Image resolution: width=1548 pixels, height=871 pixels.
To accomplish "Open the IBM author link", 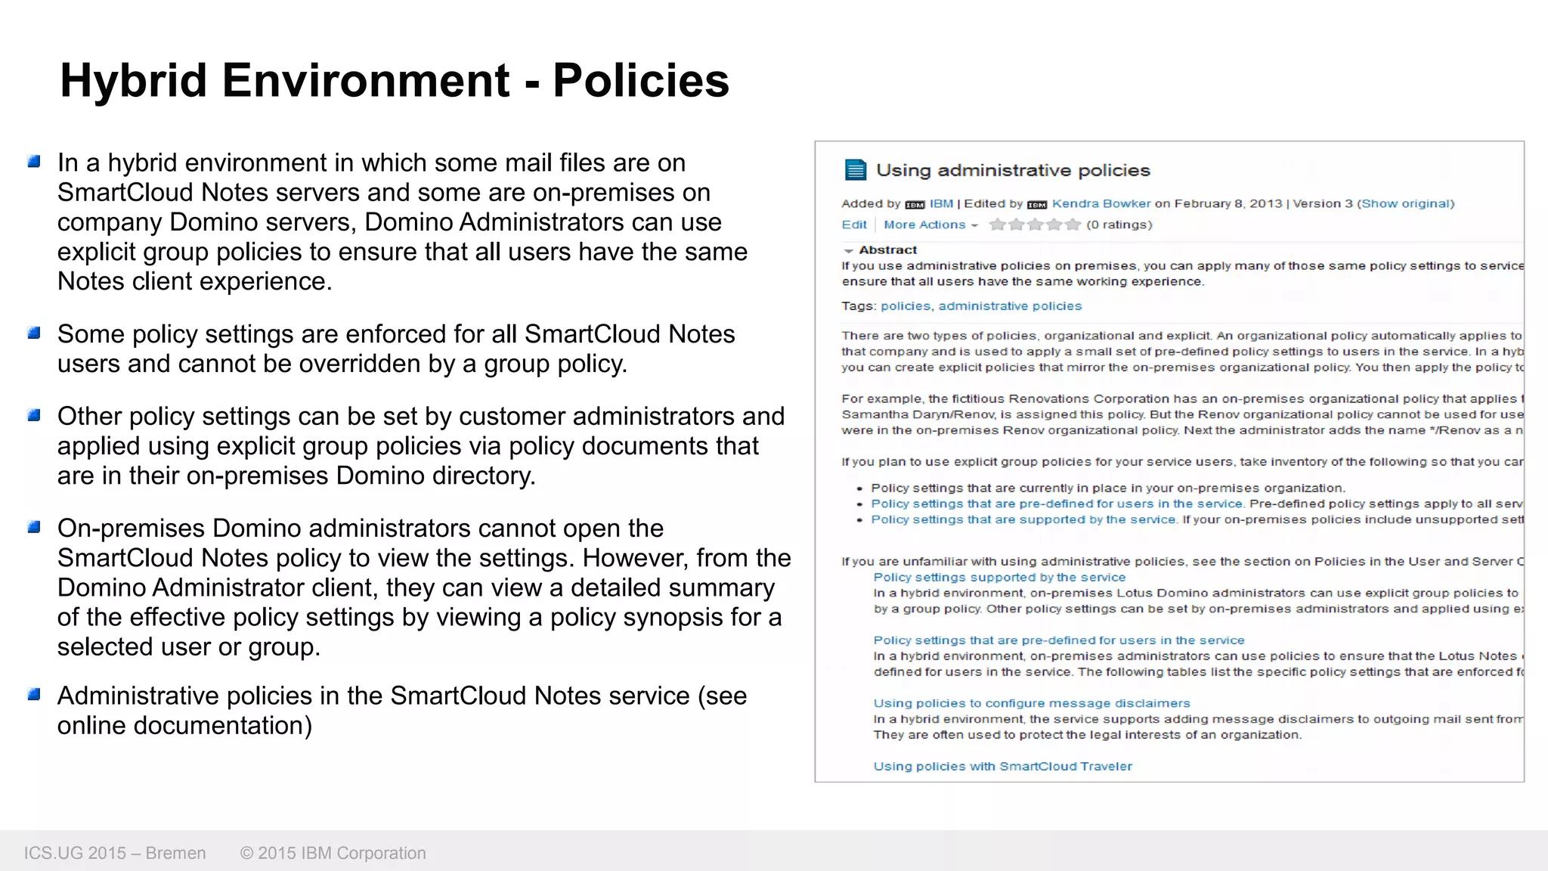I will coord(941,203).
